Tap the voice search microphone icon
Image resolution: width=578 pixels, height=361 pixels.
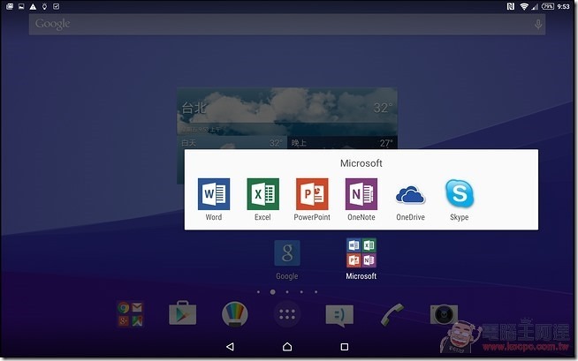click(538, 25)
